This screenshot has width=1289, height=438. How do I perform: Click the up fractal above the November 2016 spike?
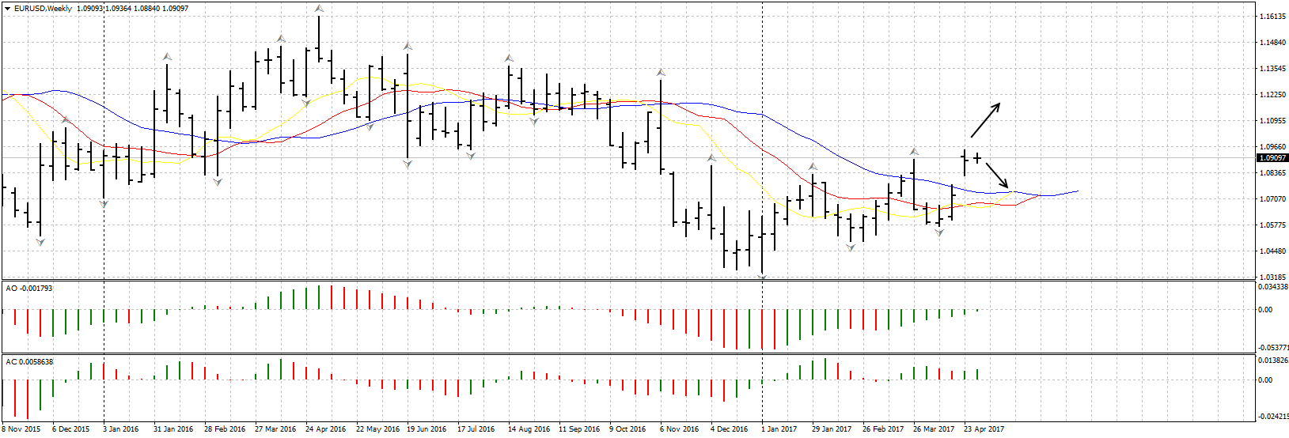point(661,73)
